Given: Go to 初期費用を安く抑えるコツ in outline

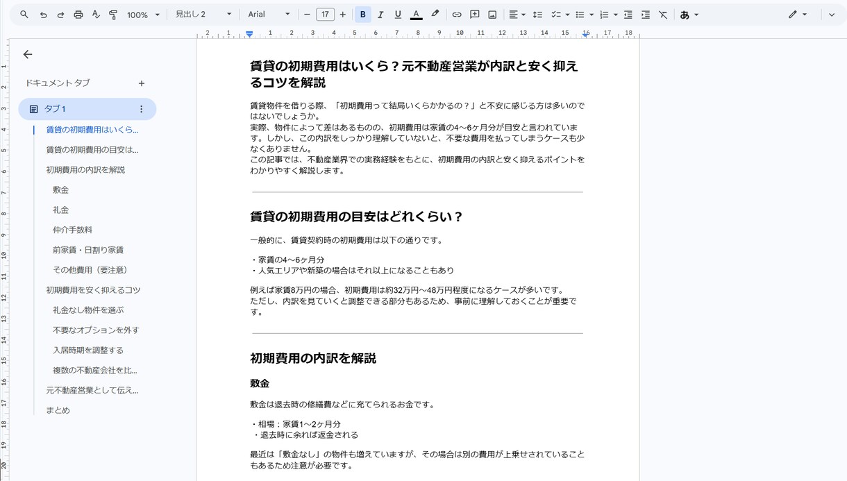Looking at the screenshot, I should pyautogui.click(x=93, y=290).
